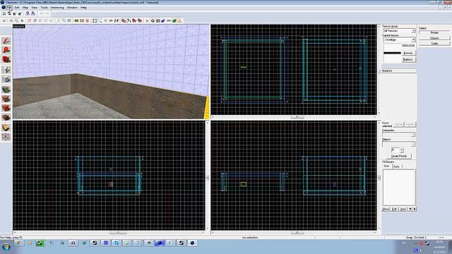This screenshot has height=254, width=452.
Task: Select the Apply Current Texture tool
Action: point(6,99)
